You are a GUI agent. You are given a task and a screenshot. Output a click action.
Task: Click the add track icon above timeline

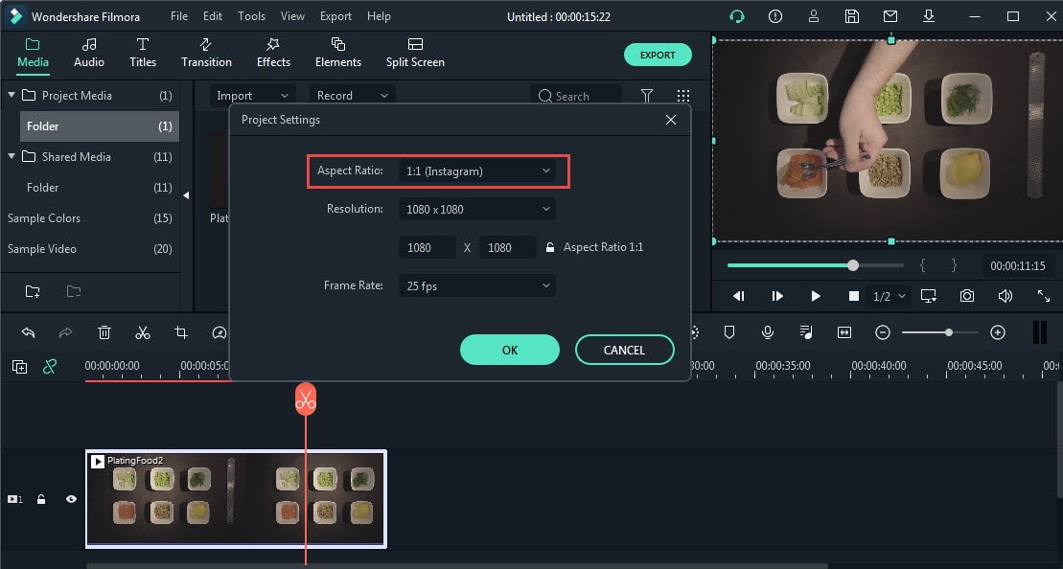pos(20,367)
